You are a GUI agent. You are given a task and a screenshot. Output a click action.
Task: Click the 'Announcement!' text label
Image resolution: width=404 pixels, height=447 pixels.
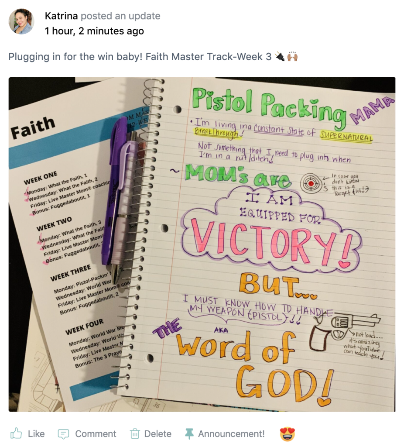pos(231,433)
